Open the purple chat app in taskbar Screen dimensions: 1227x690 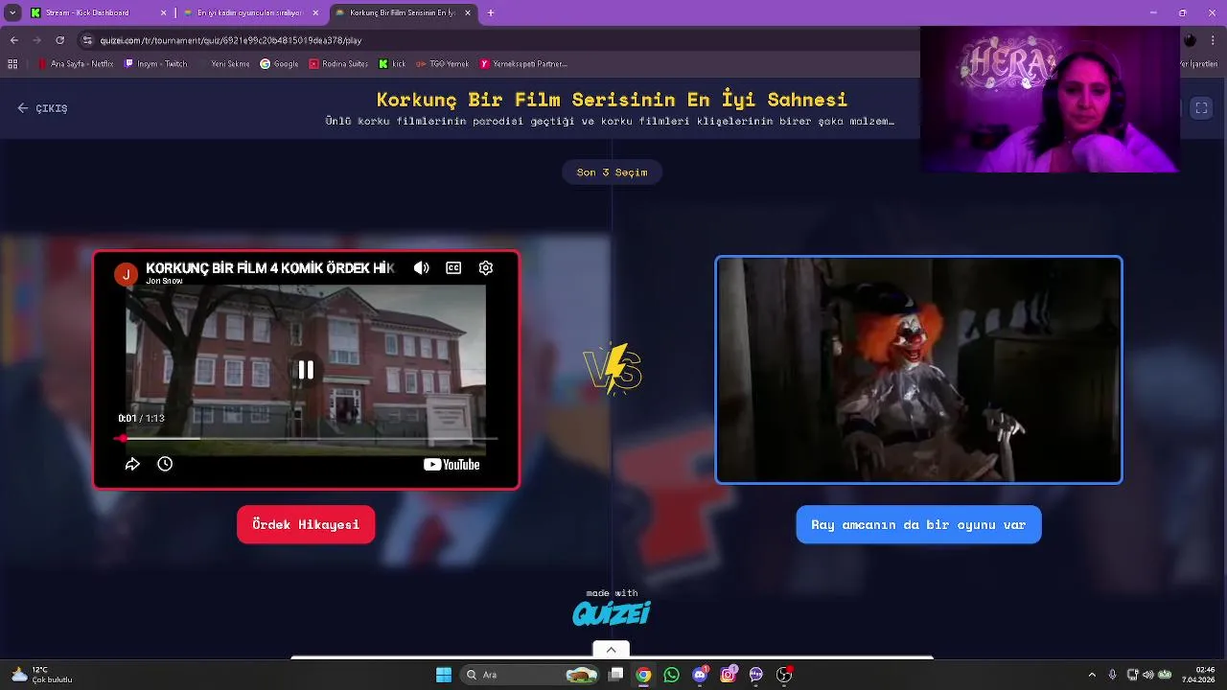[x=755, y=675]
